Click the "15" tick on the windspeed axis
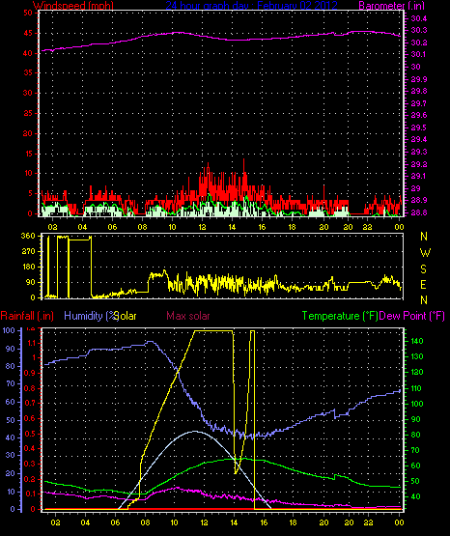450x536 pixels. click(28, 154)
